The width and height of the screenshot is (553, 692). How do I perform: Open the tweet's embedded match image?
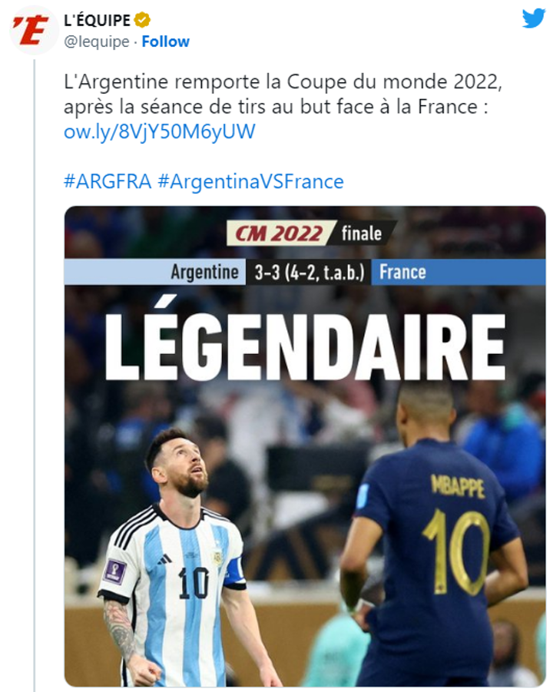click(305, 445)
